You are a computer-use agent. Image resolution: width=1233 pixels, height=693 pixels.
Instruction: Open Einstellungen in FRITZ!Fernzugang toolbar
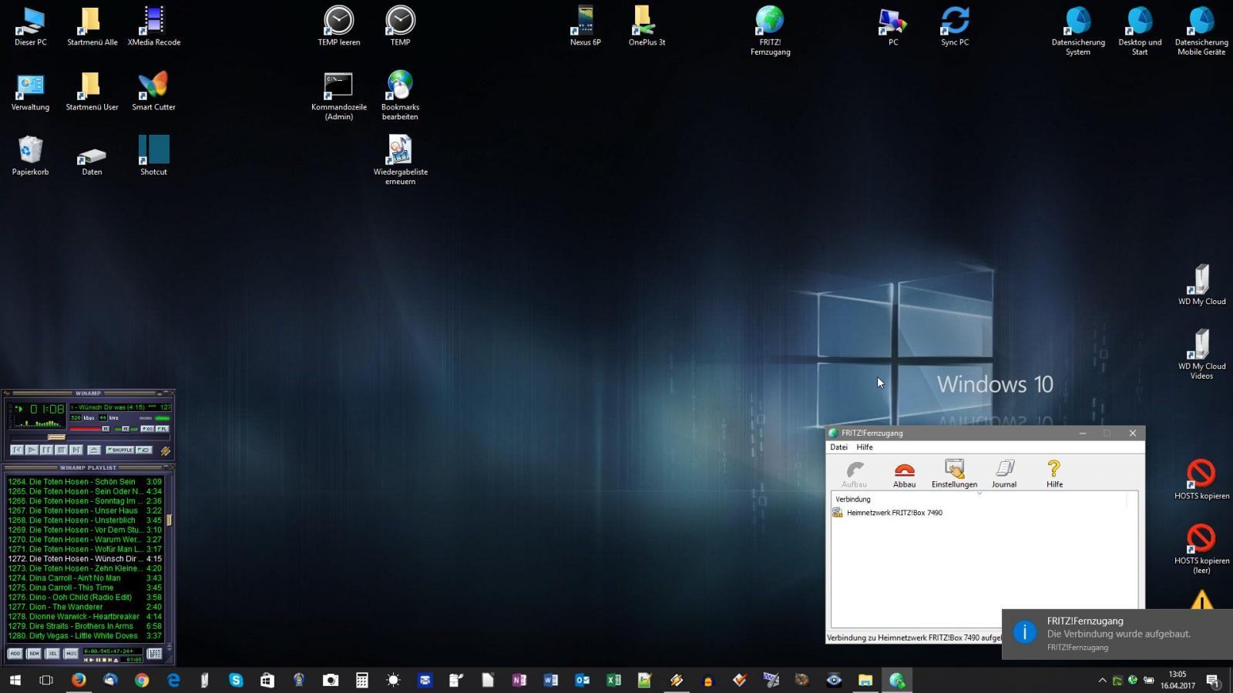tap(954, 474)
